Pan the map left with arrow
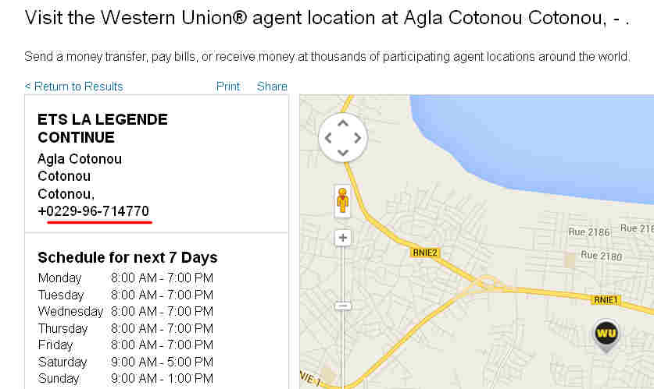This screenshot has height=389, width=654. point(329,138)
